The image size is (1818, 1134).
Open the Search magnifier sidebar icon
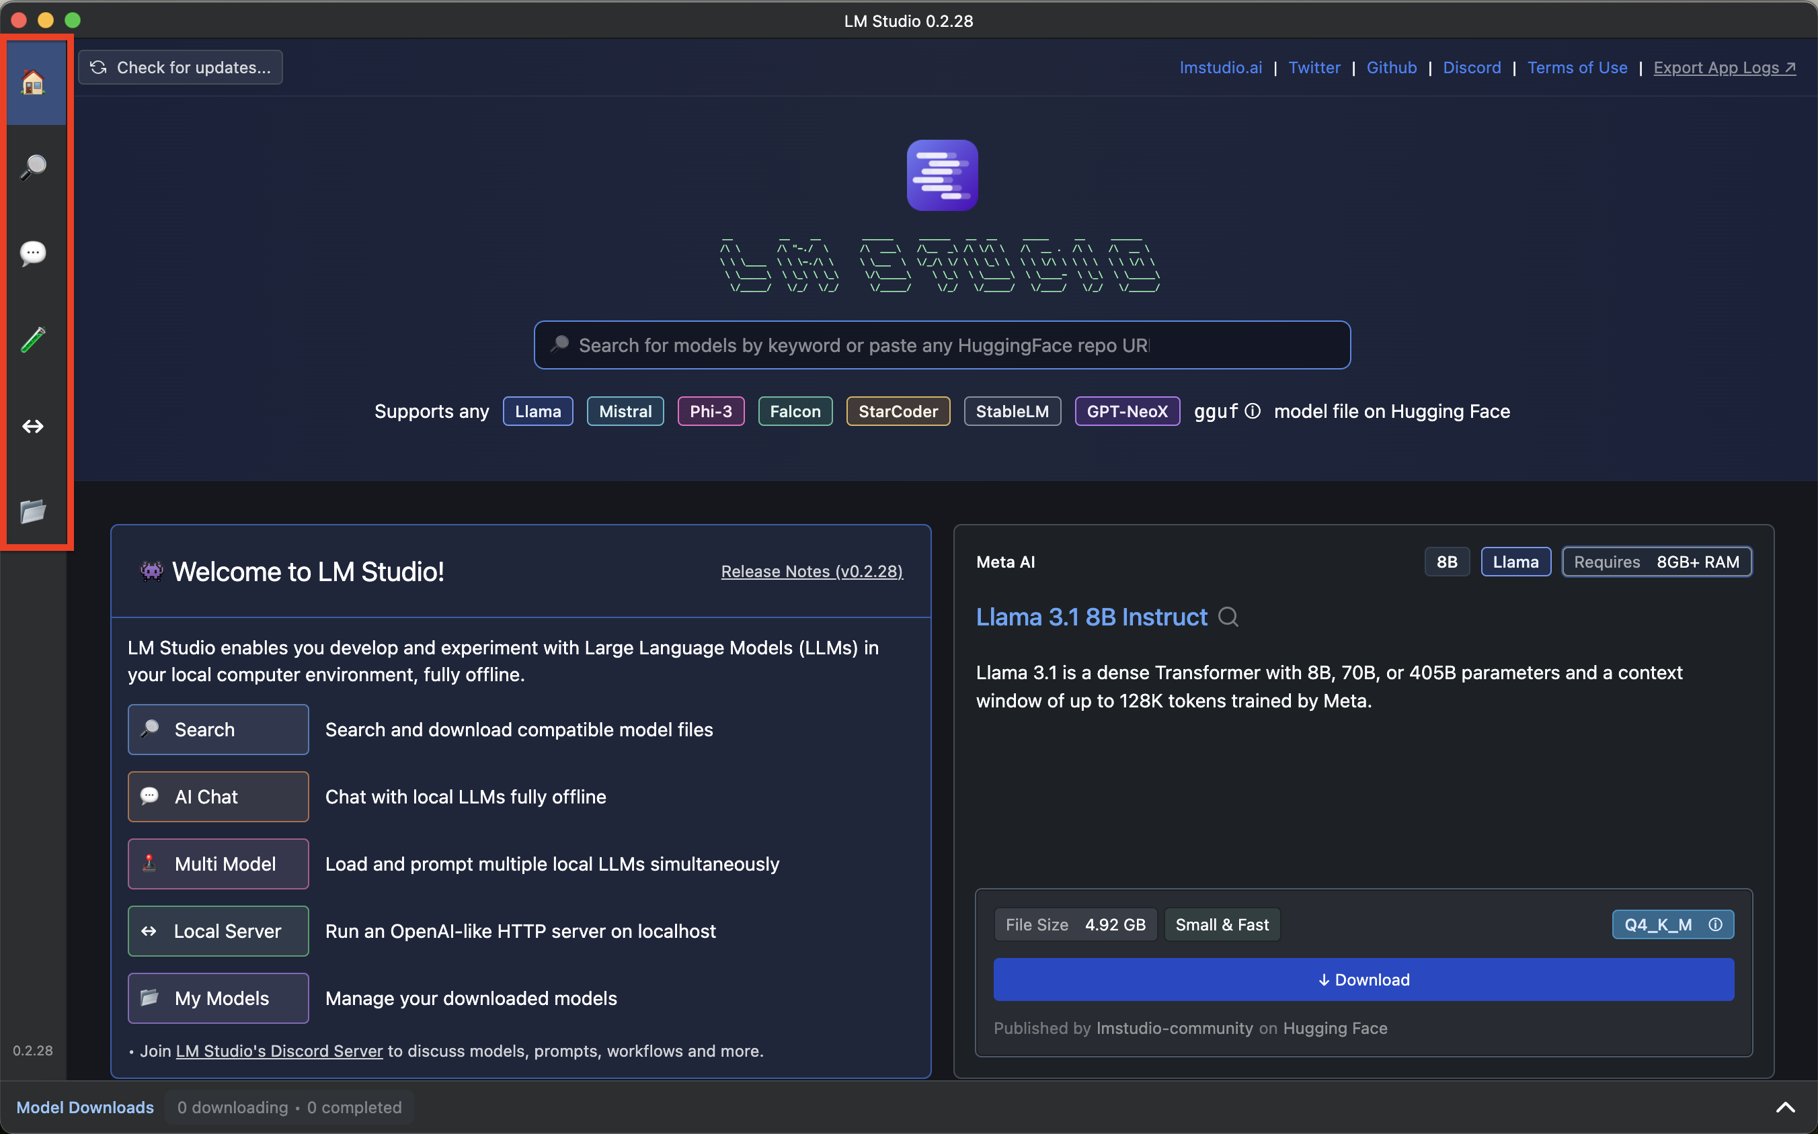[x=33, y=167]
